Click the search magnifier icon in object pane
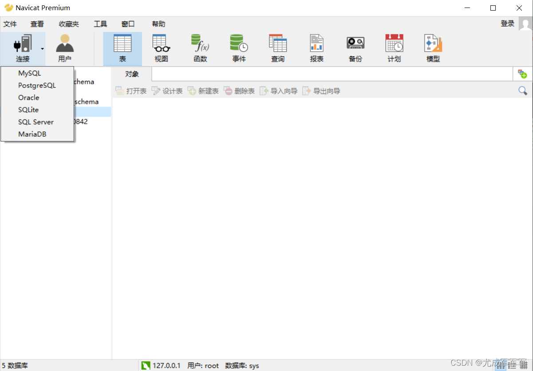The image size is (533, 371). (523, 91)
